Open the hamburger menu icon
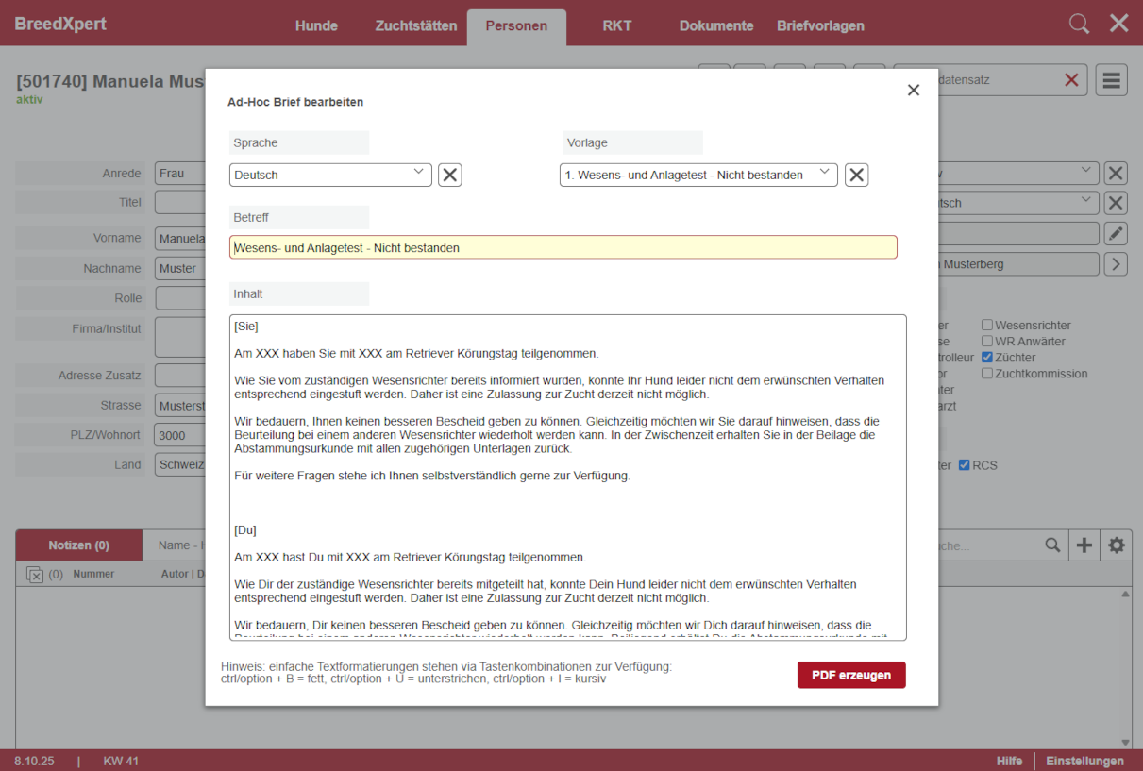 tap(1111, 80)
